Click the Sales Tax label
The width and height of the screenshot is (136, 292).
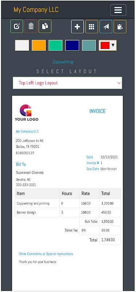coord(71,230)
